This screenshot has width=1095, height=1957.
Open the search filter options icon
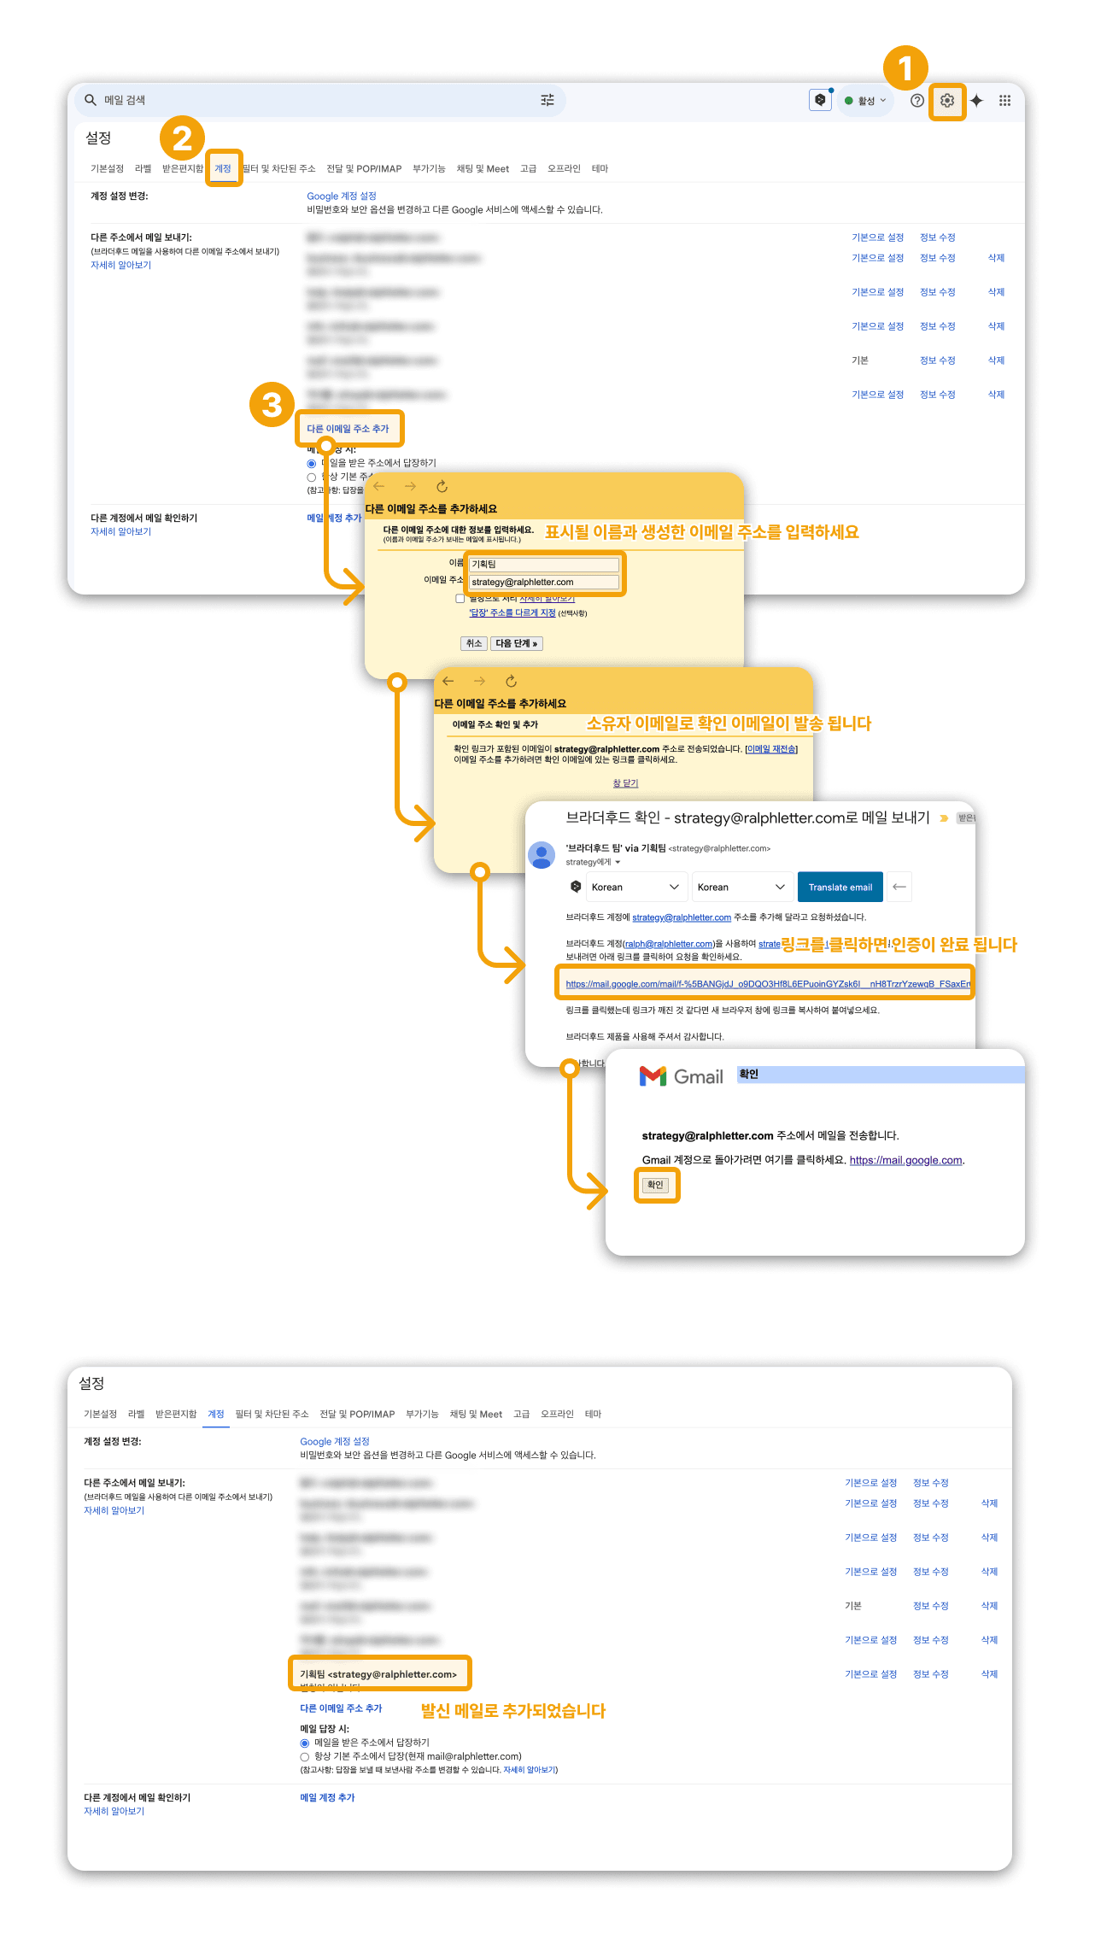tap(547, 100)
